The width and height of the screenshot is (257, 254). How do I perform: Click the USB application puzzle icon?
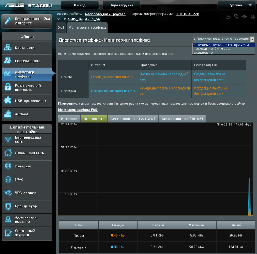(x=8, y=100)
